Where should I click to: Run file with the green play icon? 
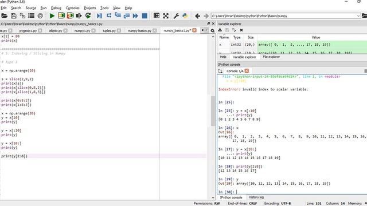(x=52, y=16)
